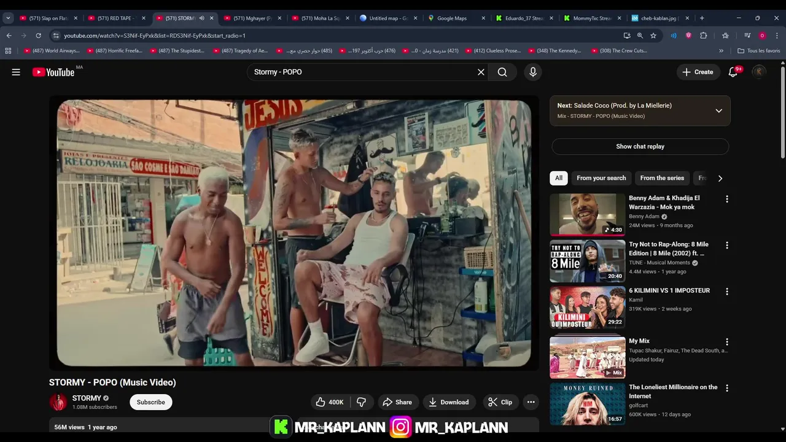Viewport: 786px width, 442px height.
Task: Switch to 'Mghayer' tab
Action: (x=253, y=18)
